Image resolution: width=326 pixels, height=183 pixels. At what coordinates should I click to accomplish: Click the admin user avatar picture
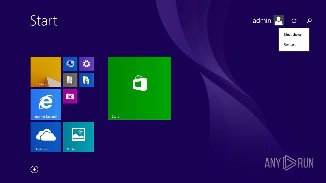pyautogui.click(x=279, y=20)
